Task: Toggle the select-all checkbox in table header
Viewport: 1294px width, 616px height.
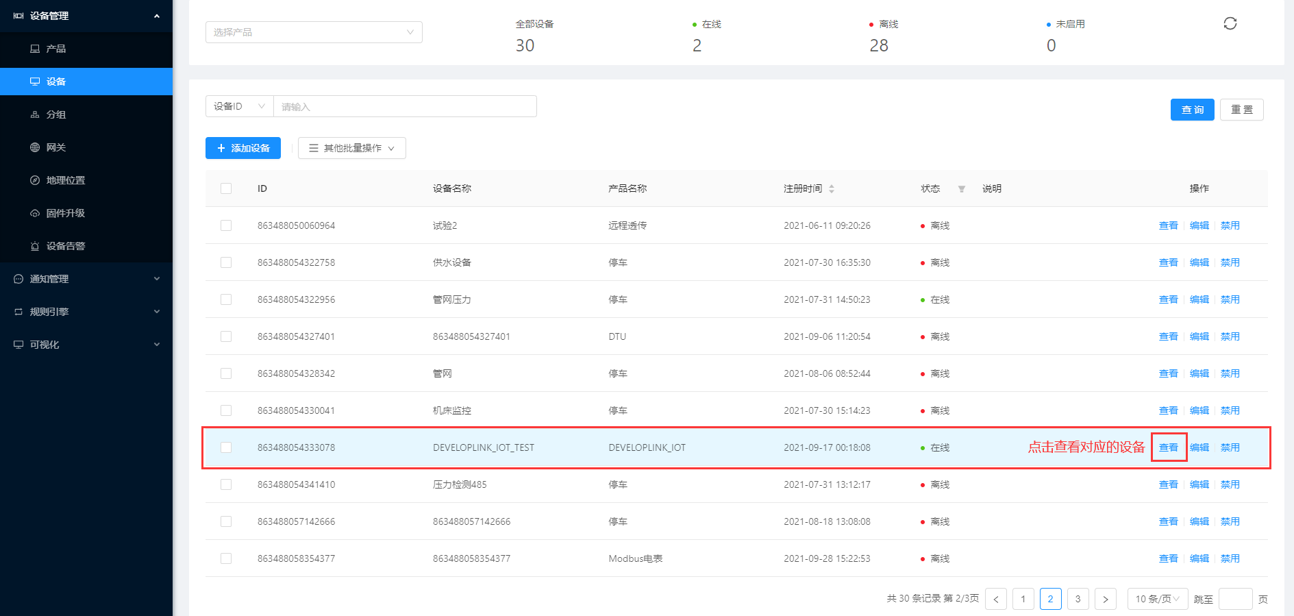Action: (x=226, y=188)
